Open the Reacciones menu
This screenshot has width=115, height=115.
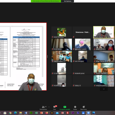[84, 108]
